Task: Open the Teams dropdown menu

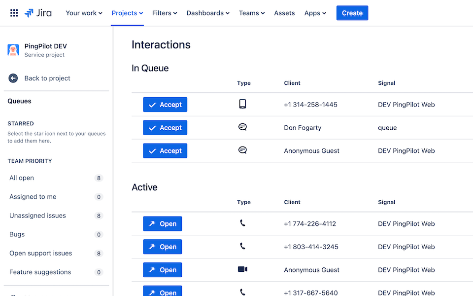Action: tap(252, 13)
